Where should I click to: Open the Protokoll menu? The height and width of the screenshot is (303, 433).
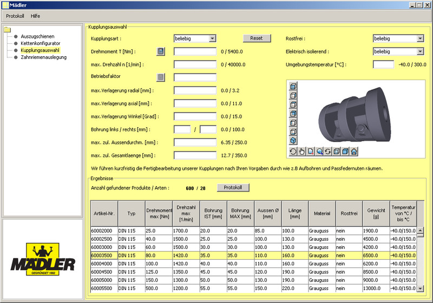point(15,16)
